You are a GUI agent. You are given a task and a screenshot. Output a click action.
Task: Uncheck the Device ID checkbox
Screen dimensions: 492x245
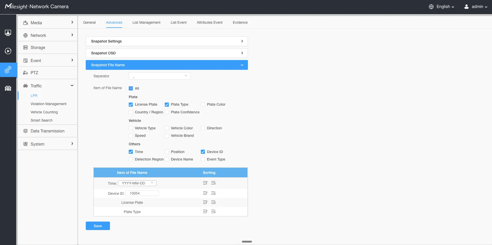coord(203,152)
